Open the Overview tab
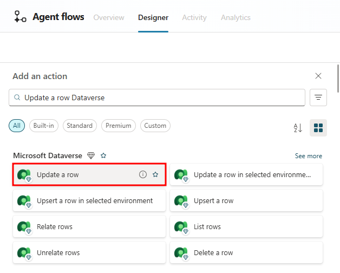Viewport: 340px width, 273px height. 109,17
